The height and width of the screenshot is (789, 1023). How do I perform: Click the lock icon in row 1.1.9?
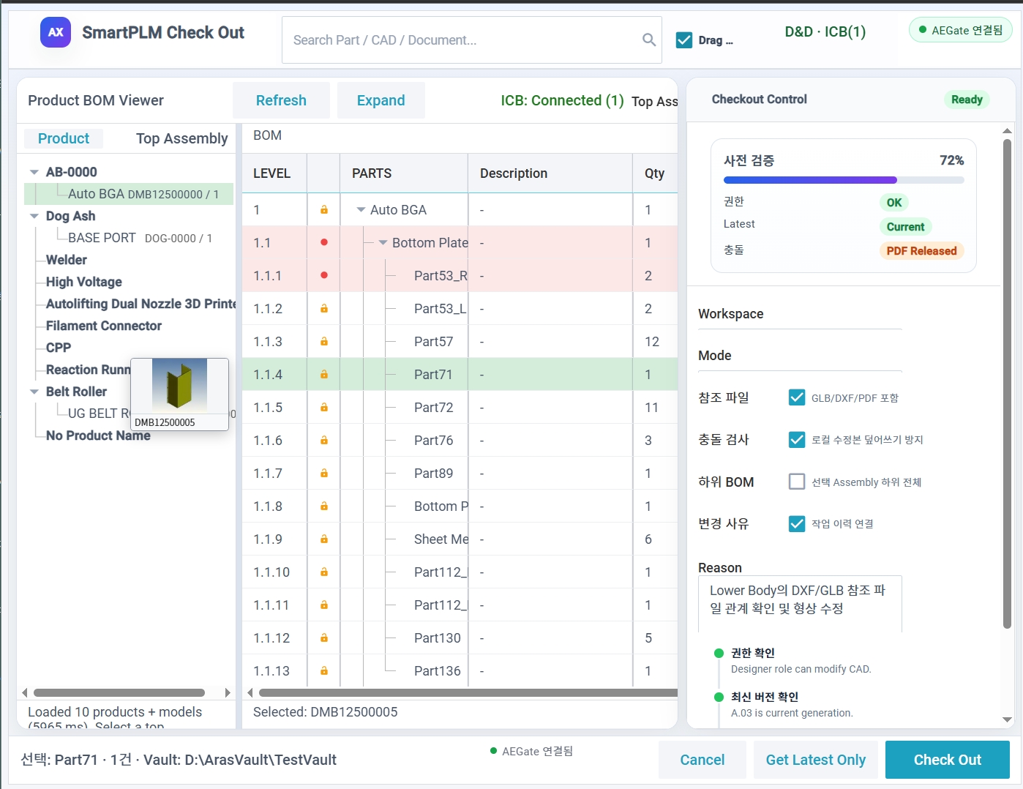point(324,539)
